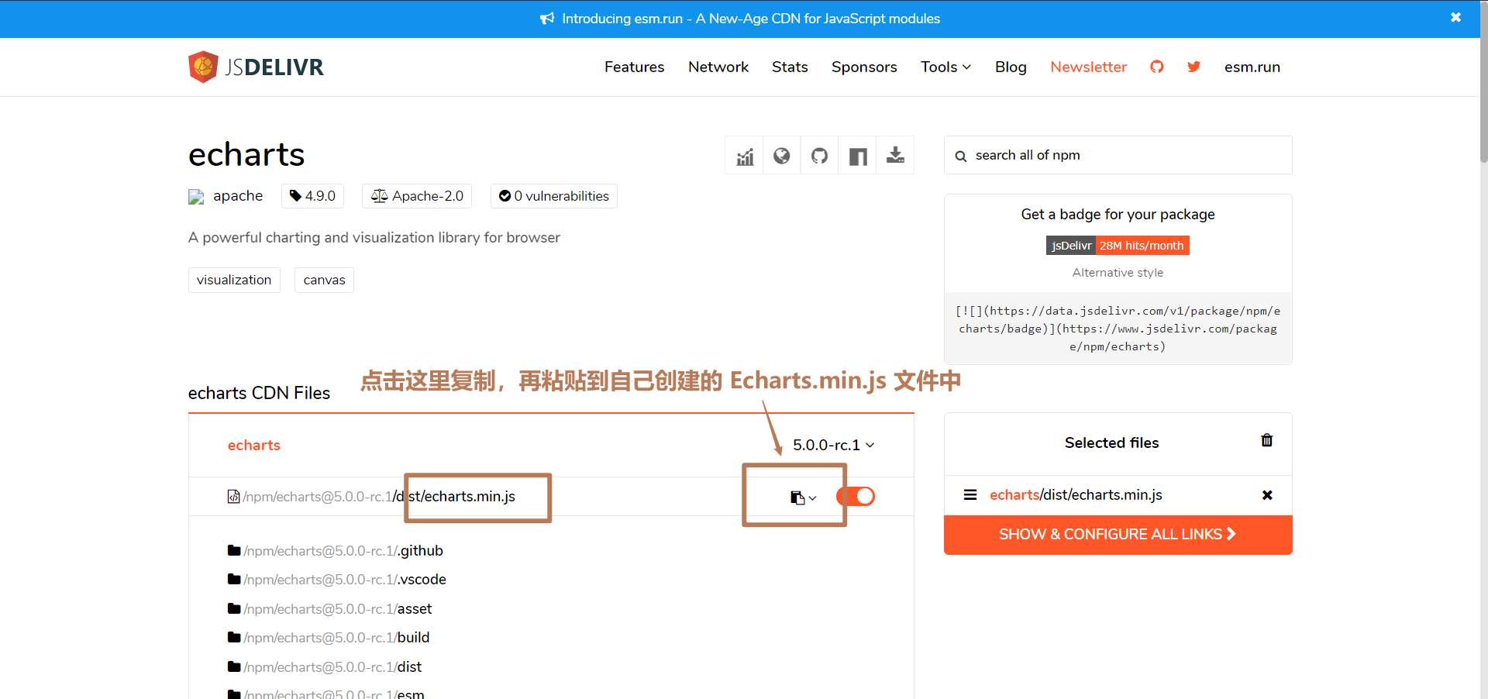Open the asset folder link
This screenshot has width=1488, height=699.
(337, 608)
